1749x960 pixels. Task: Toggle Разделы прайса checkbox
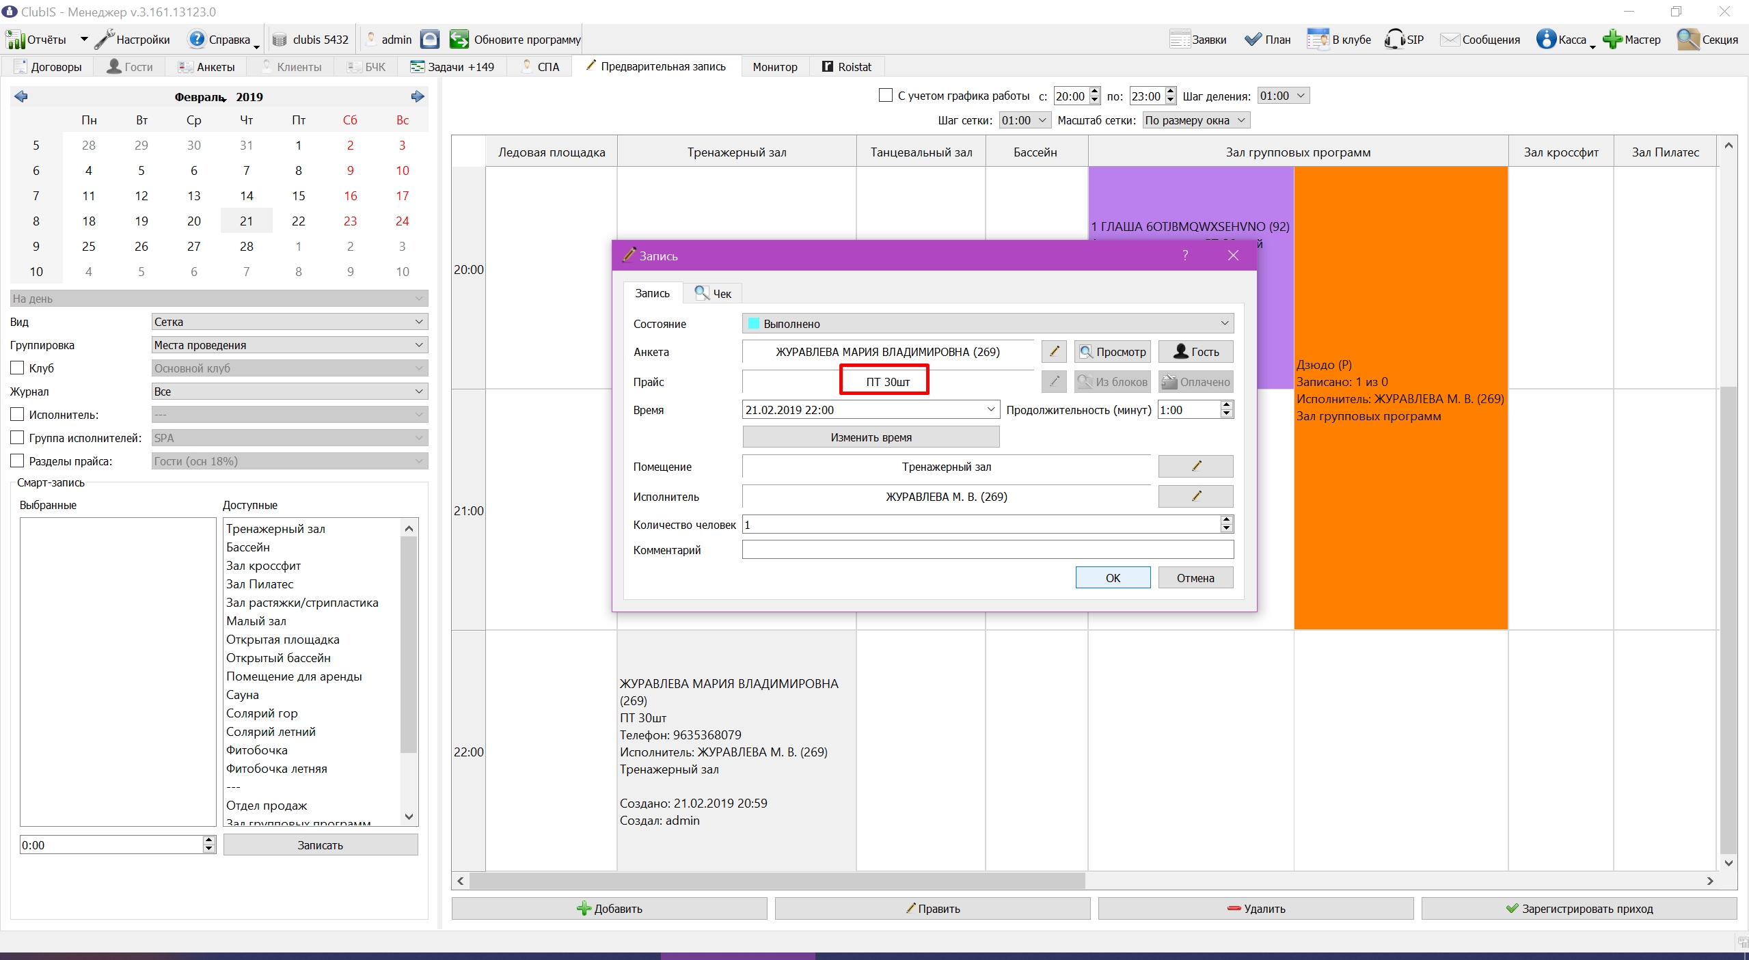tap(18, 461)
